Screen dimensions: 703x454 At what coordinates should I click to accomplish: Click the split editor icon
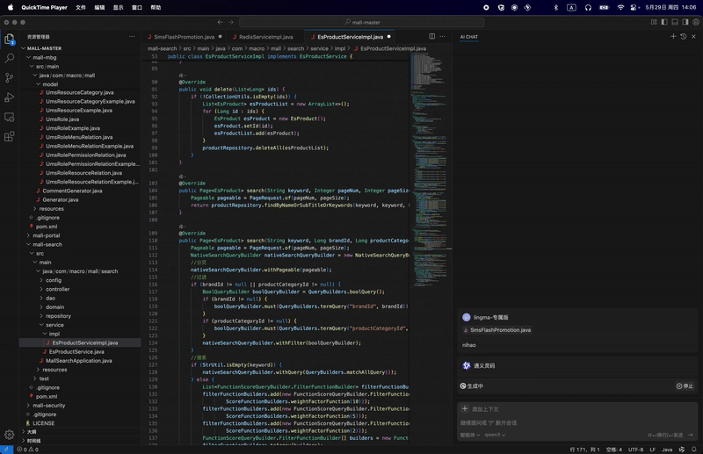coord(431,37)
